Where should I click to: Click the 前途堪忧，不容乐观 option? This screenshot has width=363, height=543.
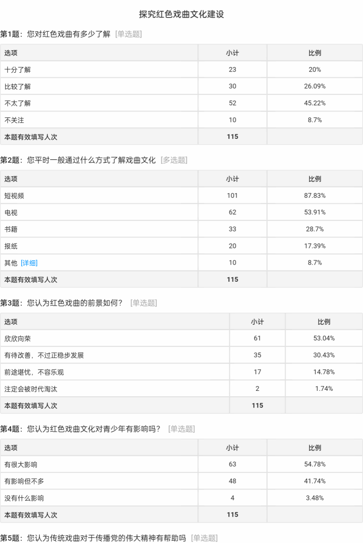tap(34, 372)
